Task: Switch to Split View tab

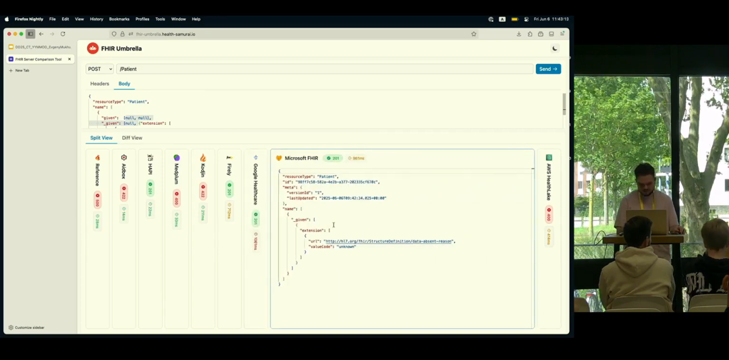Action: (101, 138)
